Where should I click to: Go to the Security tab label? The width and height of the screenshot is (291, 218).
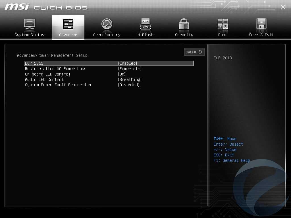(x=184, y=35)
